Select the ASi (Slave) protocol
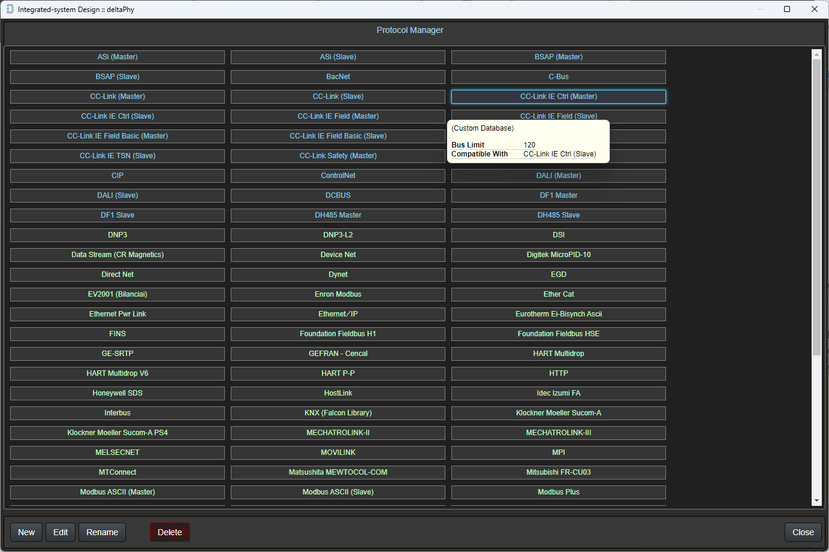The image size is (829, 552). pyautogui.click(x=337, y=57)
